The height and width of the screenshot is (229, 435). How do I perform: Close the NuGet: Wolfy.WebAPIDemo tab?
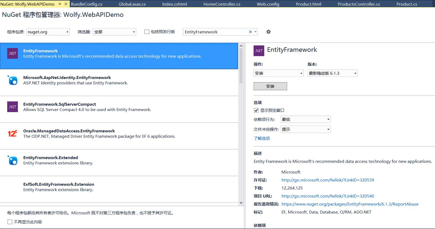[66, 4]
